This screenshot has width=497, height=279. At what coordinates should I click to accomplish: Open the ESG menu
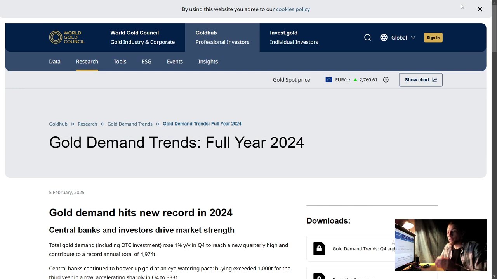click(x=146, y=61)
